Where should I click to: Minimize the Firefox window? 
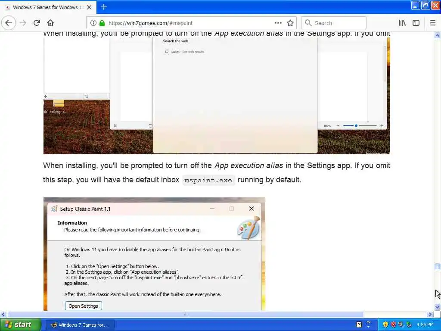[x=416, y=6]
